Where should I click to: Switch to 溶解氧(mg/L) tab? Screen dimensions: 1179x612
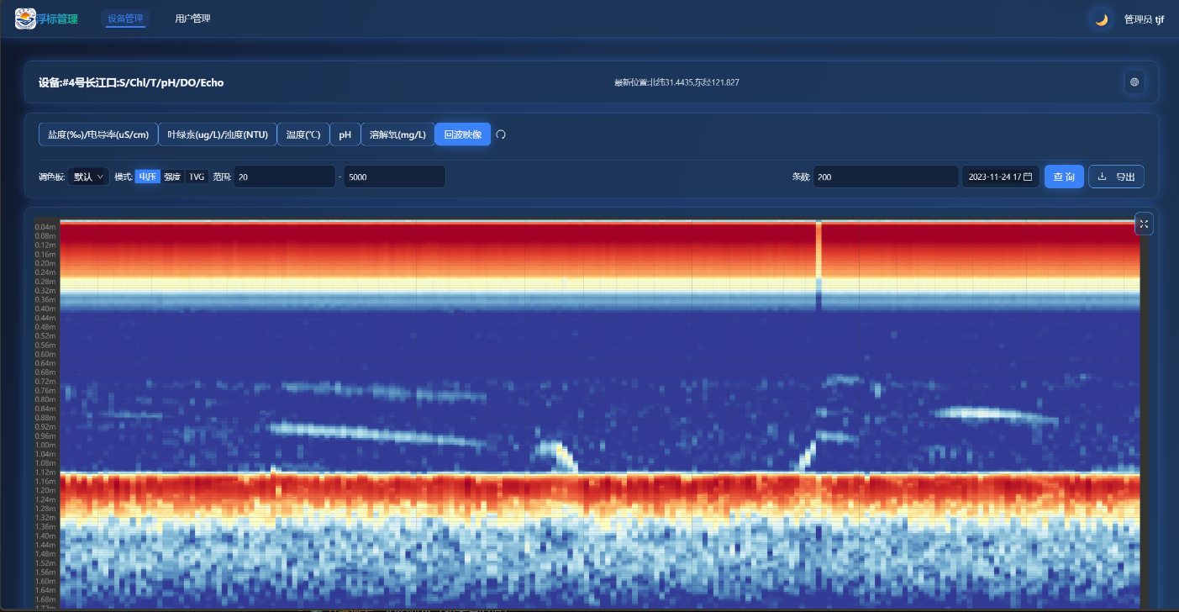click(x=397, y=135)
